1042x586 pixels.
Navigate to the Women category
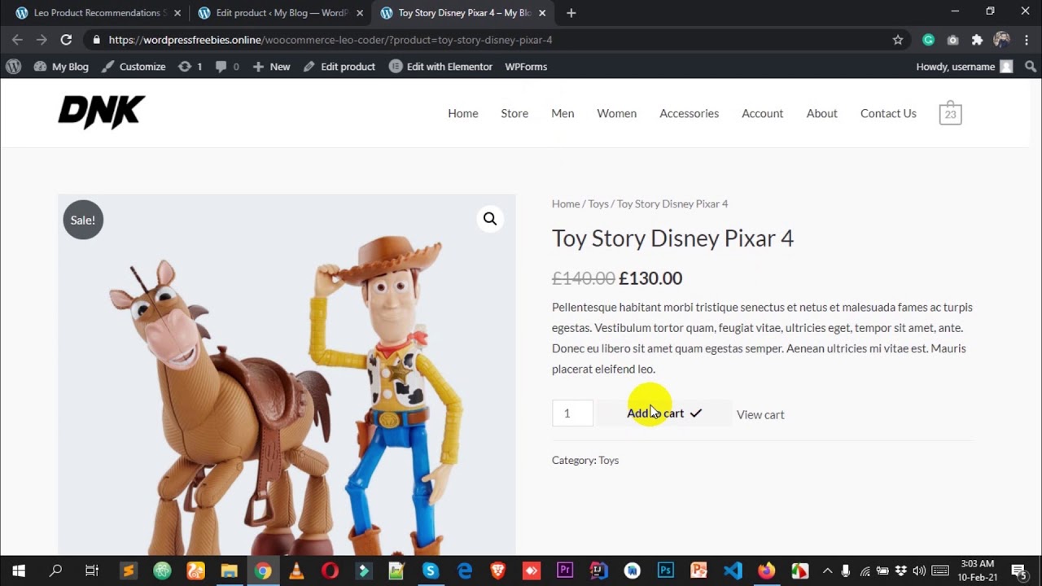click(617, 113)
